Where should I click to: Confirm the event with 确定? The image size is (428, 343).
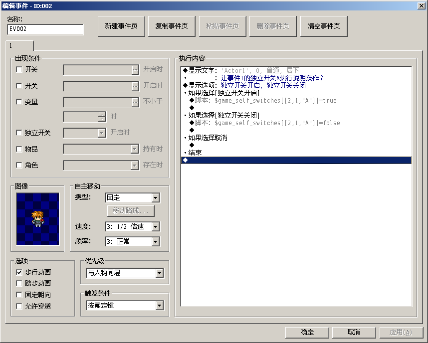pos(307,332)
